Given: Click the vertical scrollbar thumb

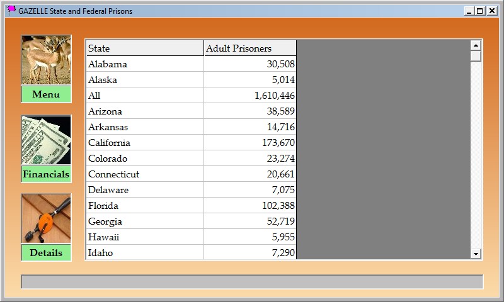Looking at the screenshot, I should point(476,55).
